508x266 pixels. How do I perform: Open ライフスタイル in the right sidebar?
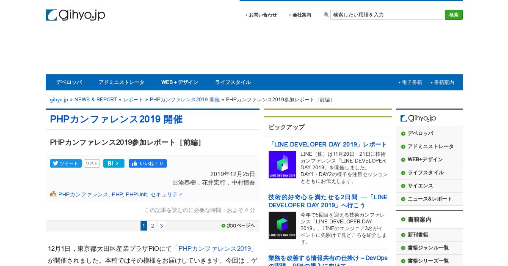(425, 173)
